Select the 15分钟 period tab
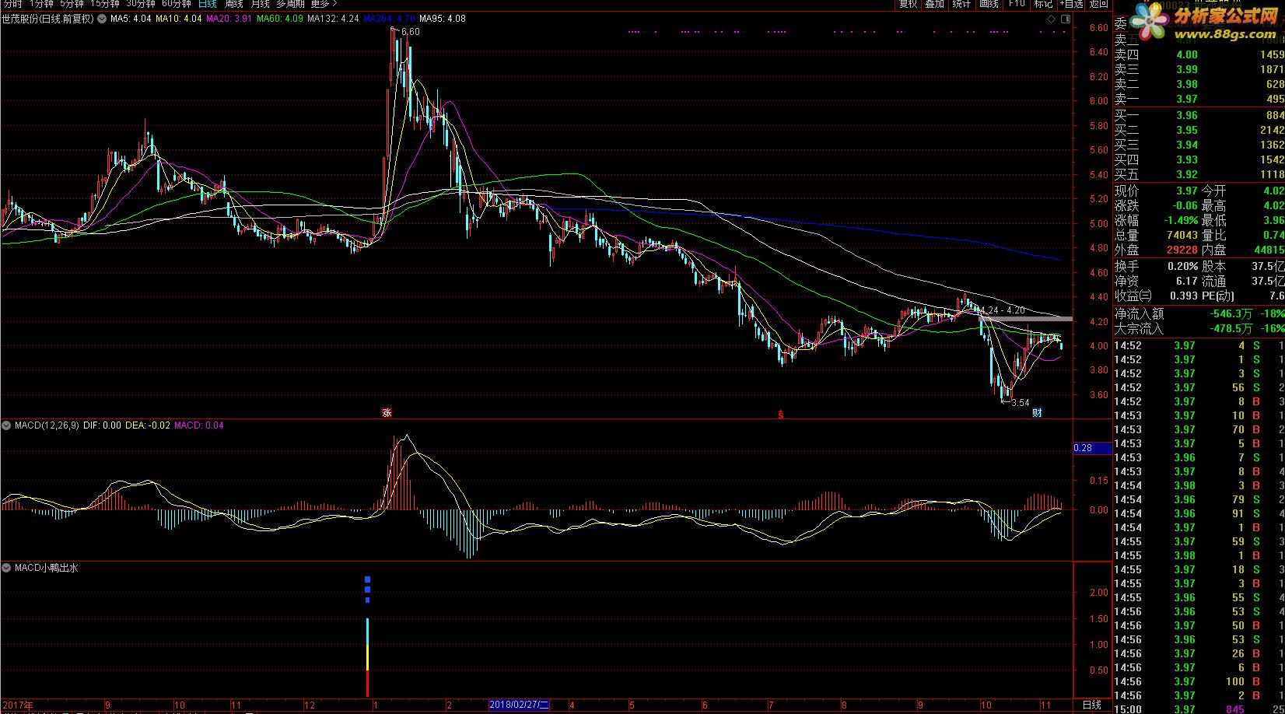1285x714 pixels. point(104,4)
